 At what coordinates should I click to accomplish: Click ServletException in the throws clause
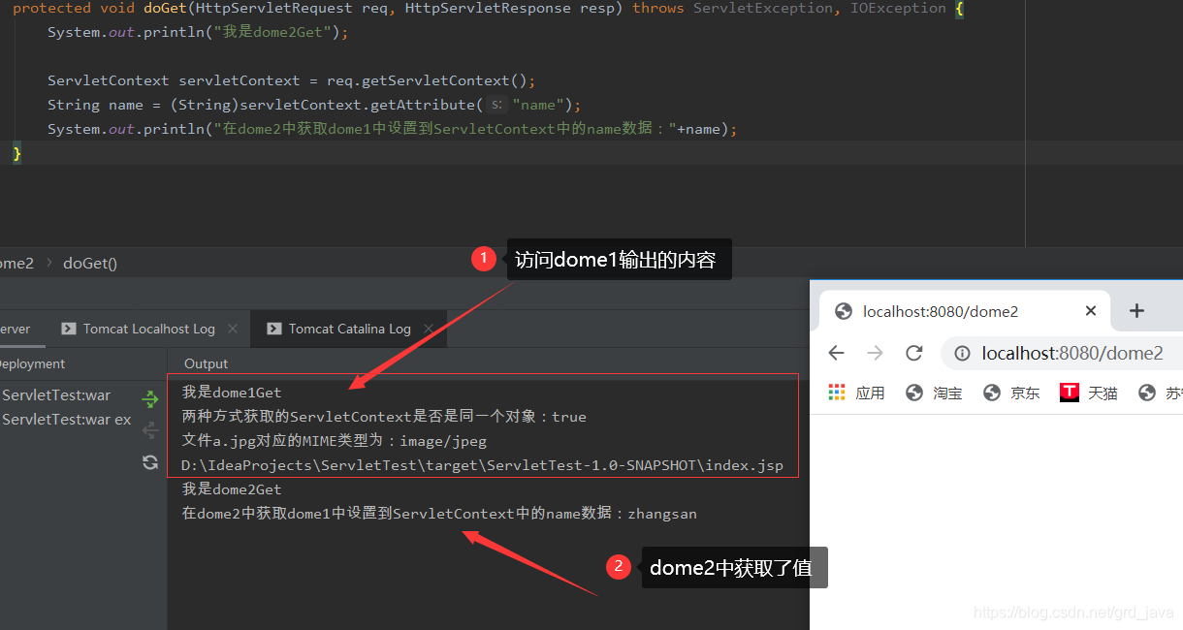click(x=763, y=9)
